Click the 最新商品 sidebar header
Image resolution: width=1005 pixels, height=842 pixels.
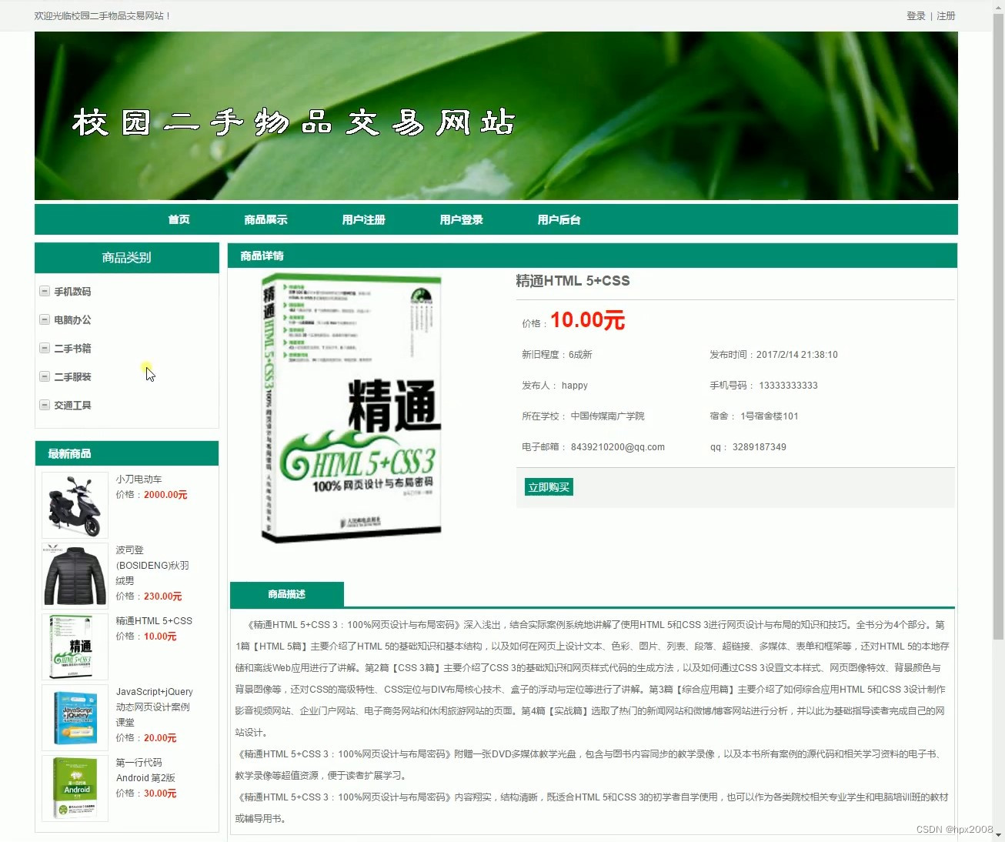click(127, 453)
